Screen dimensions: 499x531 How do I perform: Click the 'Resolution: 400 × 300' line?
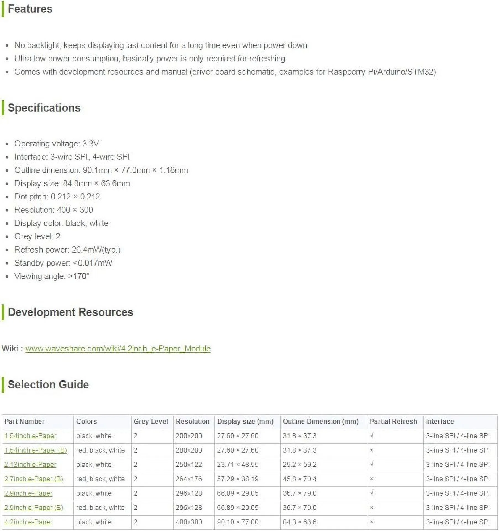(x=54, y=210)
